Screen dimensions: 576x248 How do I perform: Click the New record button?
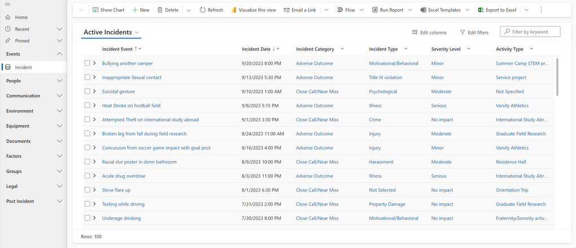(141, 10)
